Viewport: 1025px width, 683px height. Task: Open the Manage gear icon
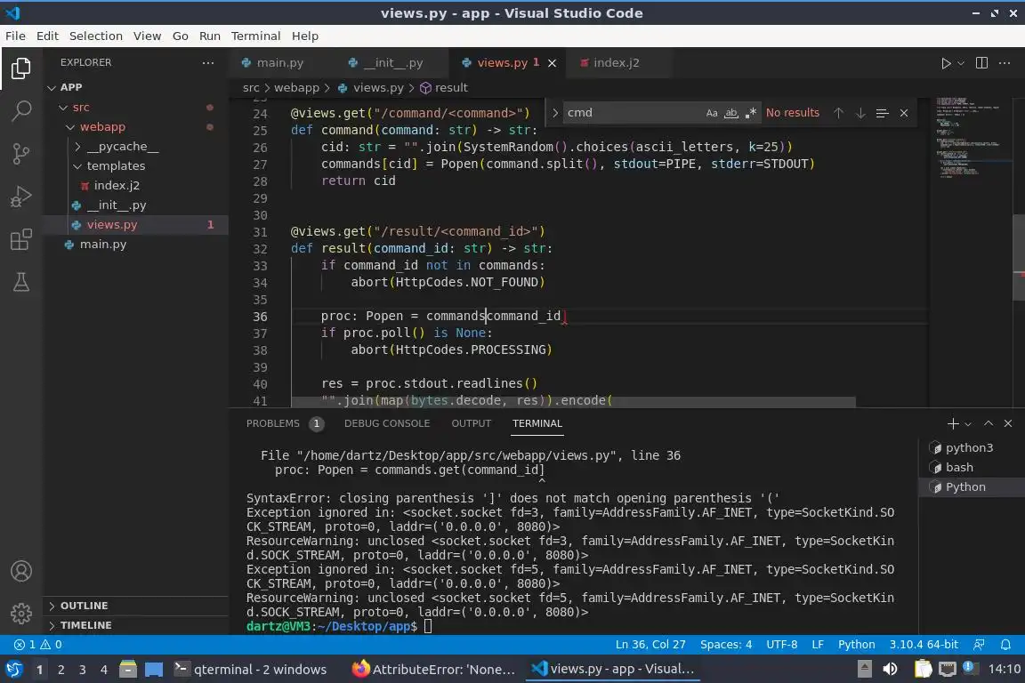21,613
